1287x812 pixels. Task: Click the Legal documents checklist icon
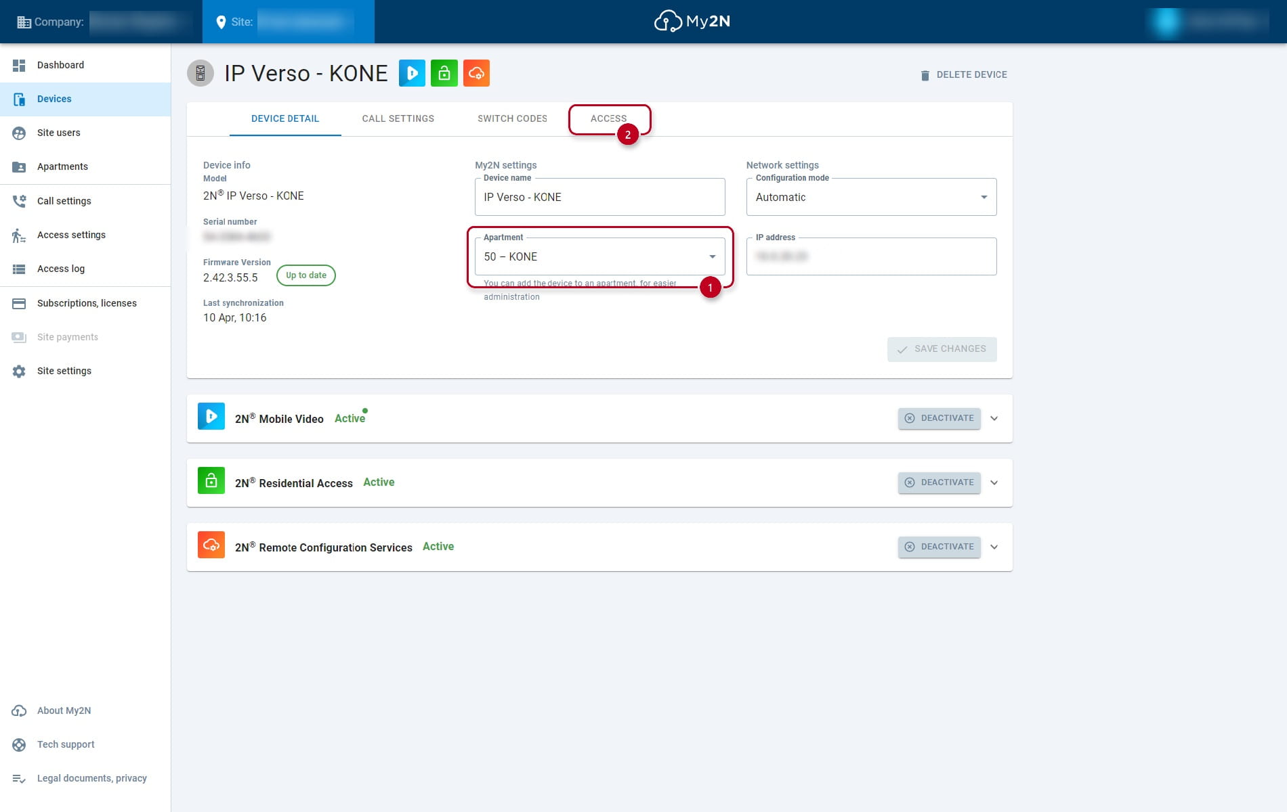pyautogui.click(x=19, y=779)
